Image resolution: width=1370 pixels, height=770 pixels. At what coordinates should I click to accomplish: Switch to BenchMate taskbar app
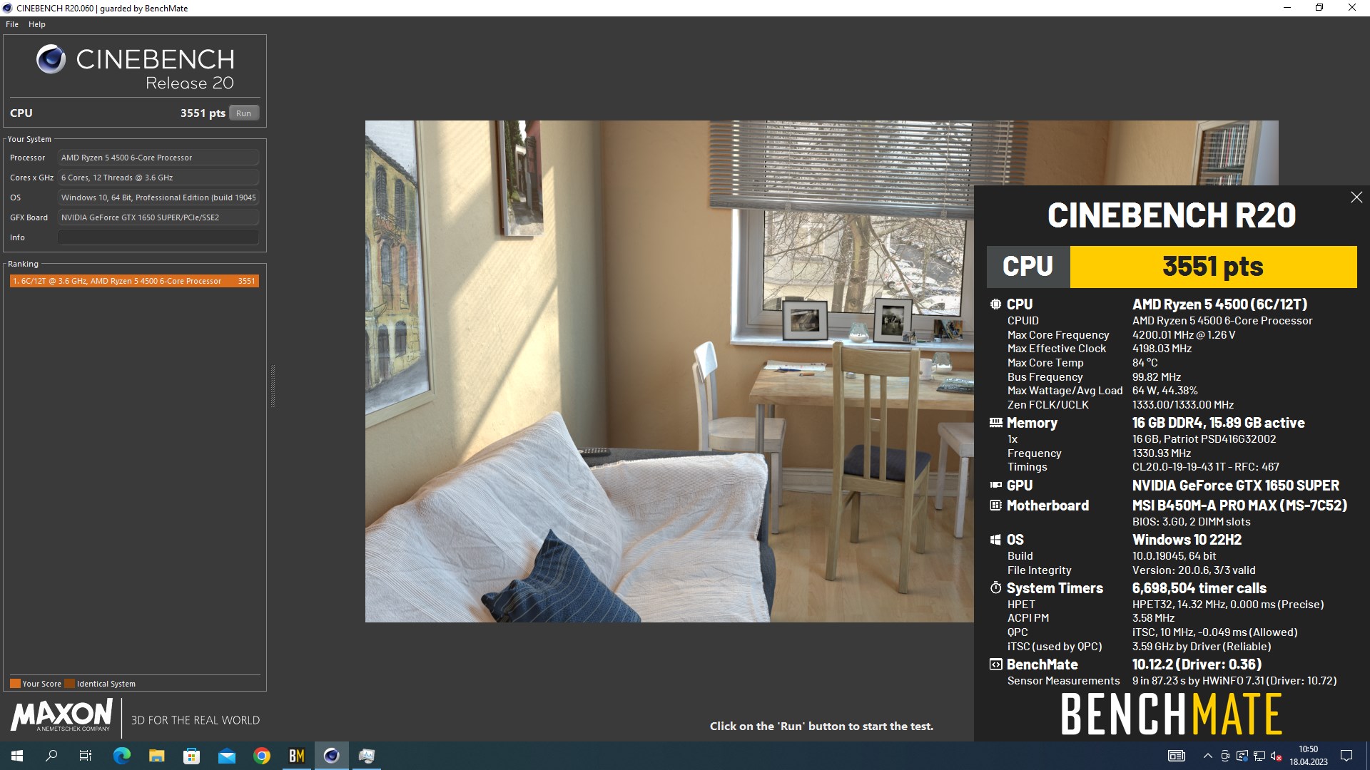tap(297, 756)
